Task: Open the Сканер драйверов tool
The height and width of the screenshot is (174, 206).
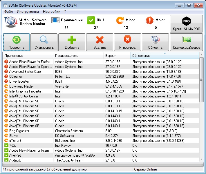Action: click(187, 42)
